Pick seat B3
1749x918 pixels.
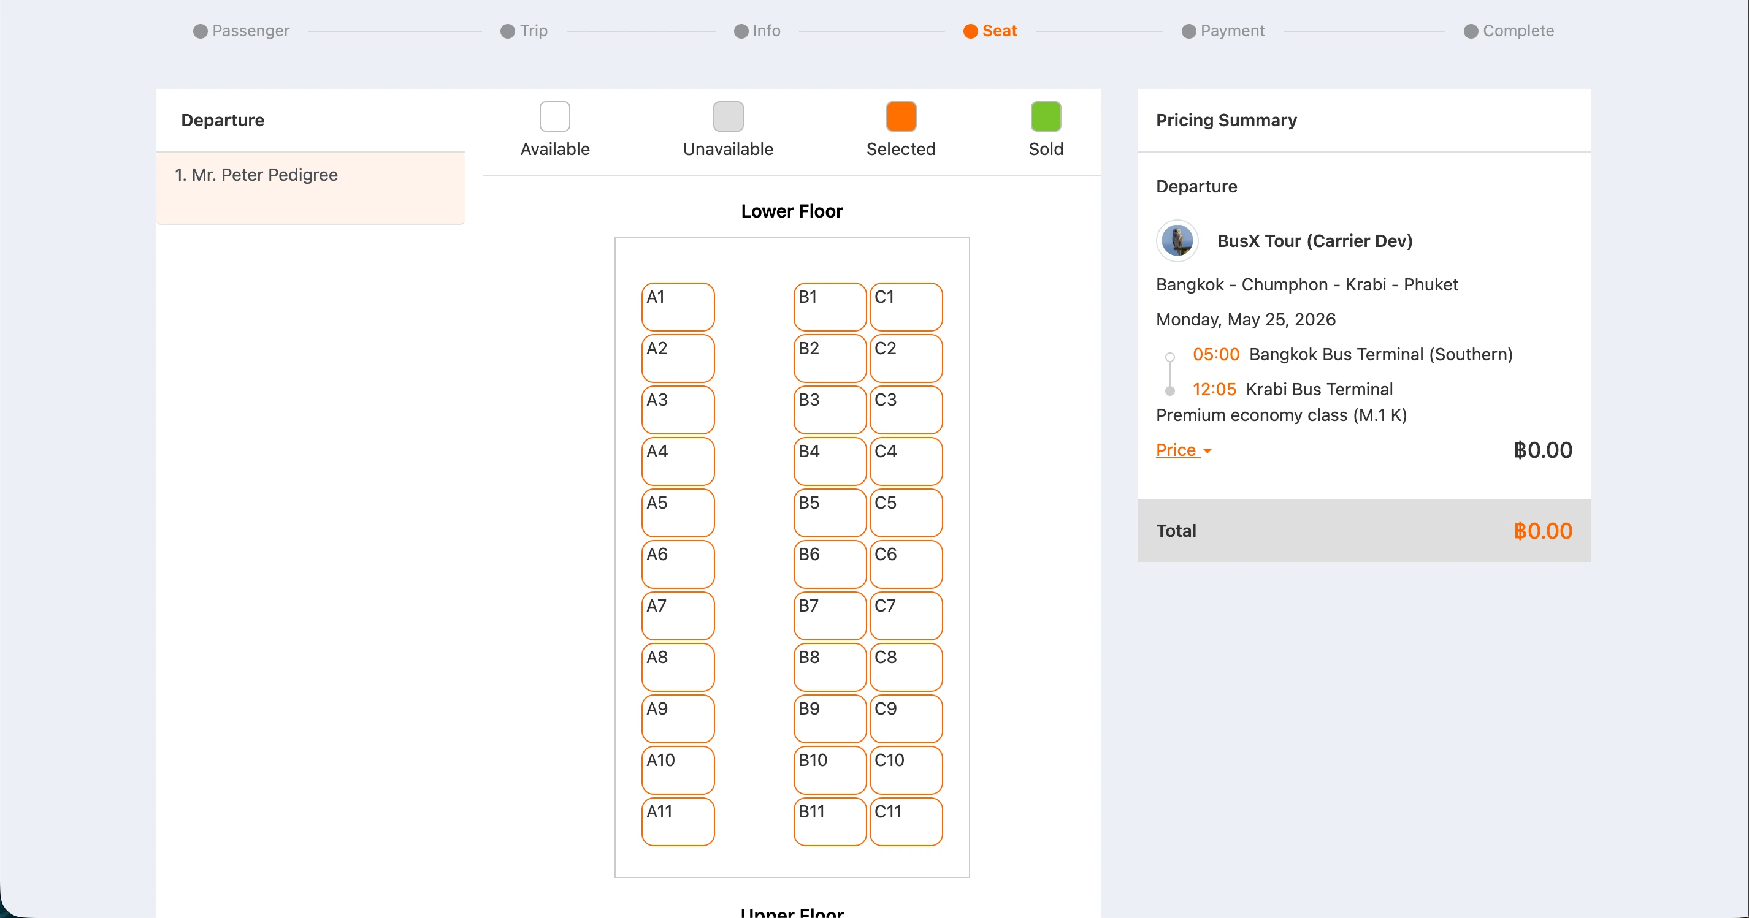(830, 410)
